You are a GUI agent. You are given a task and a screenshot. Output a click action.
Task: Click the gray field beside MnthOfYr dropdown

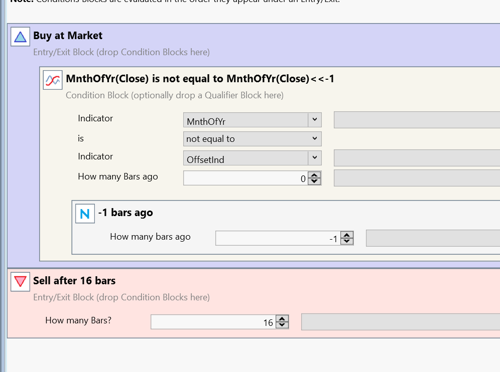click(417, 120)
